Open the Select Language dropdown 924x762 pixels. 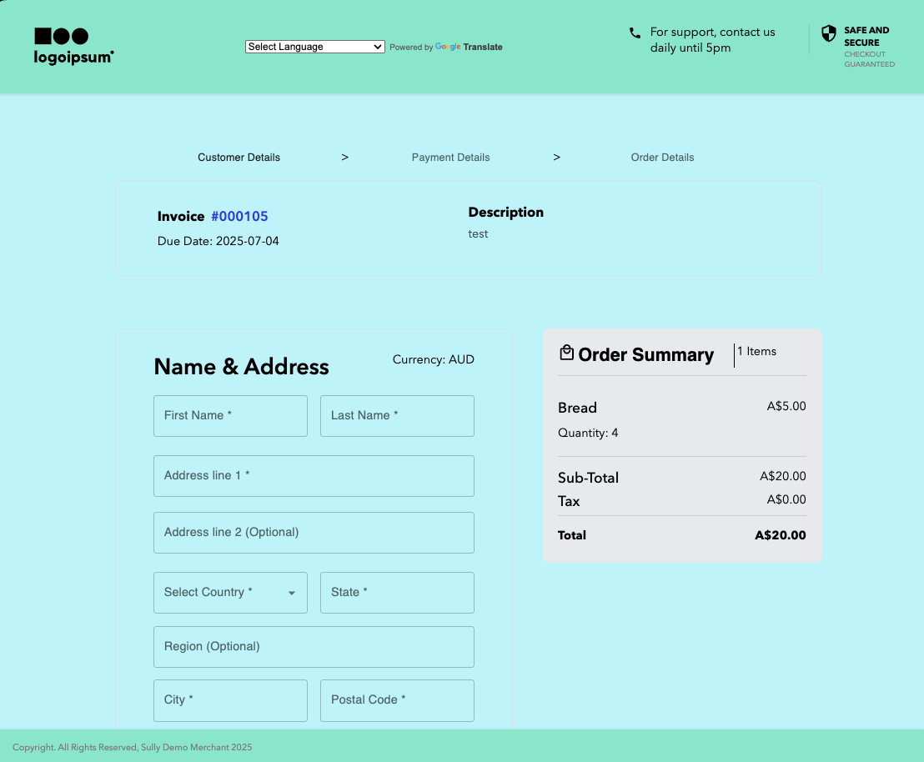[x=314, y=47]
